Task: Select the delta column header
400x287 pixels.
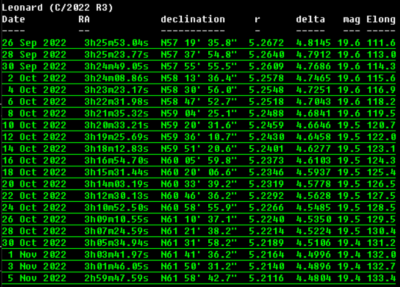Action: point(311,19)
